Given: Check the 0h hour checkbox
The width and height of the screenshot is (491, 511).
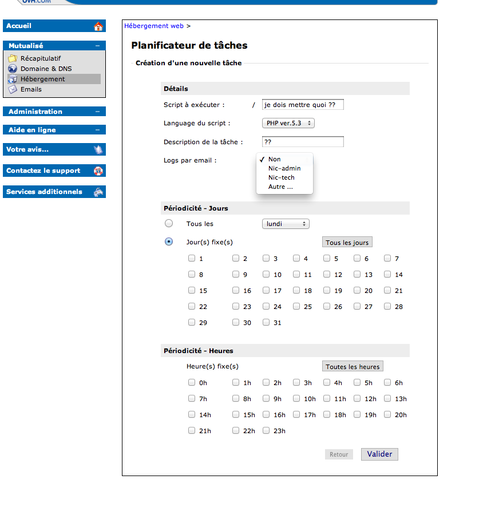Looking at the screenshot, I should click(x=192, y=382).
